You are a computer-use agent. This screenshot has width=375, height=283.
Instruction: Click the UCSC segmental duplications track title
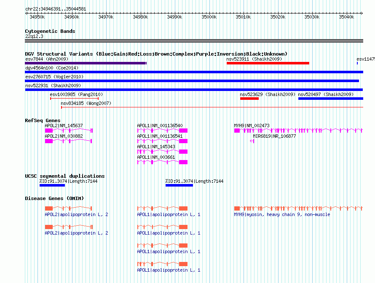(65, 176)
